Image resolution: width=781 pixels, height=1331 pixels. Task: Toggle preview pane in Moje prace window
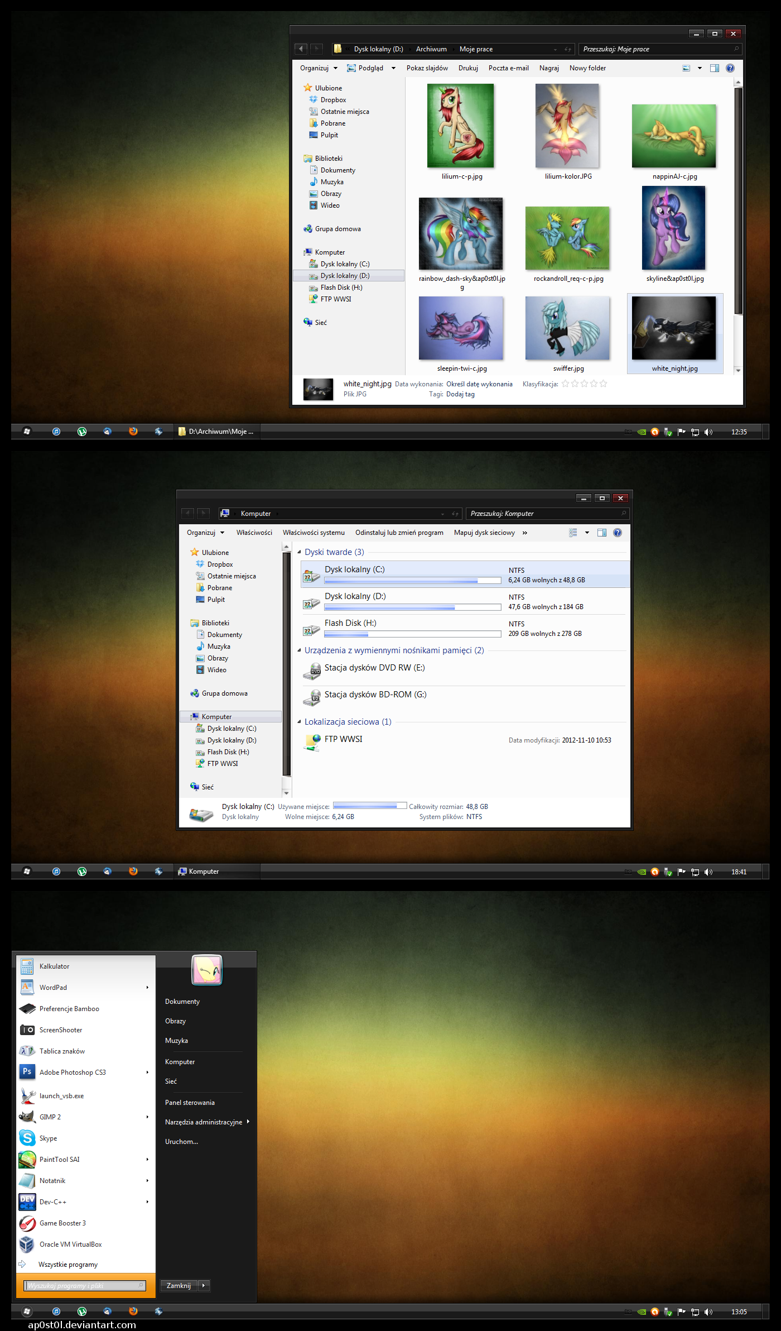714,68
